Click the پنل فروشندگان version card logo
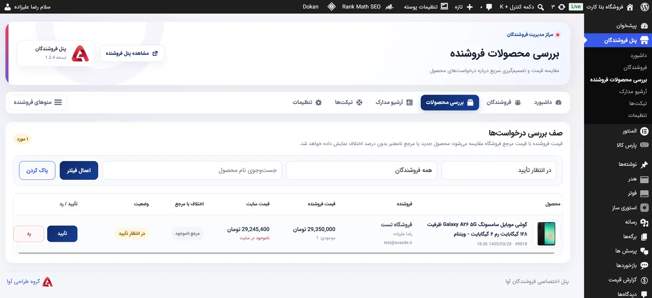Screen dimensions: 652x298 [x=80, y=53]
